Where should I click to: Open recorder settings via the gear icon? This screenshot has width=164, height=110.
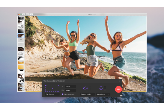(121, 95)
